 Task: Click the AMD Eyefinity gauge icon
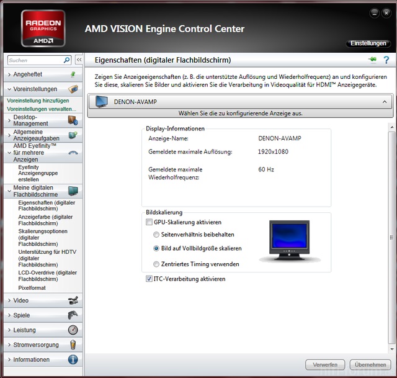coord(73,153)
